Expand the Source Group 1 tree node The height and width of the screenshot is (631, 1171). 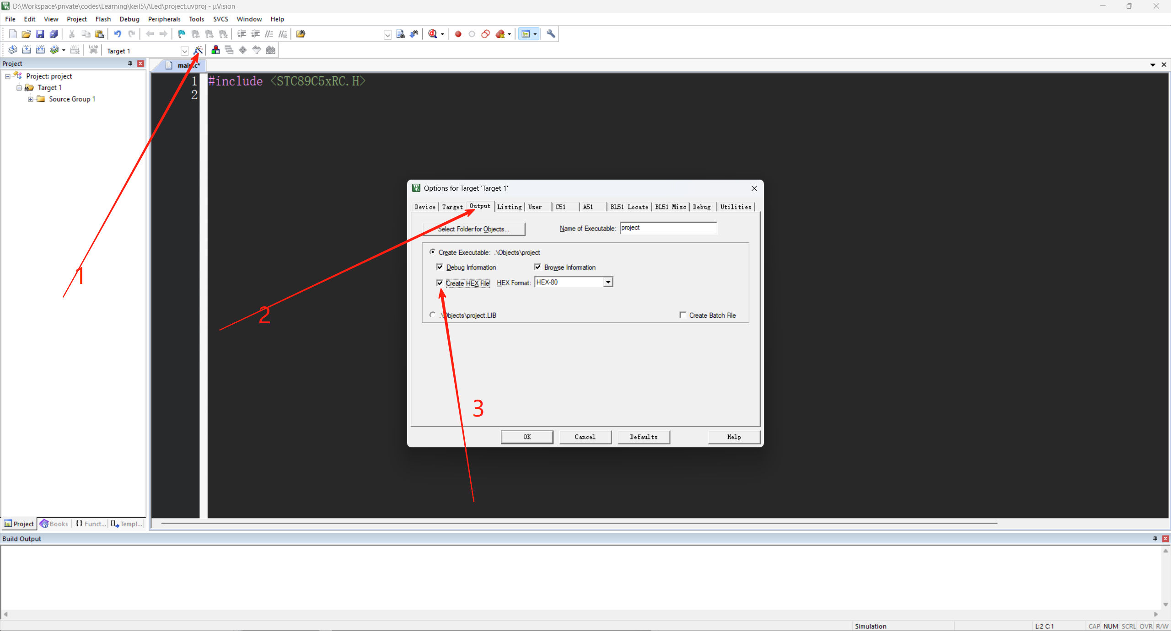31,99
